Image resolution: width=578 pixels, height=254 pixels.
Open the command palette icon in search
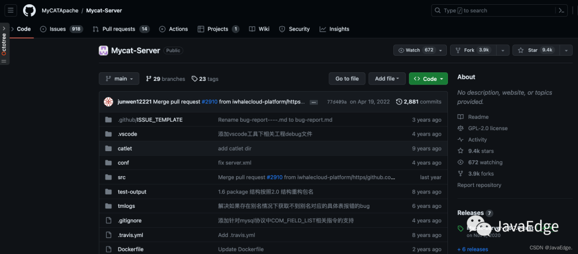click(x=561, y=10)
